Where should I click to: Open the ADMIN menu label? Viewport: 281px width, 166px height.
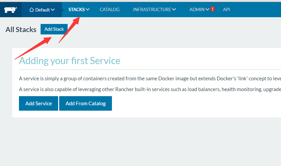tap(197, 9)
